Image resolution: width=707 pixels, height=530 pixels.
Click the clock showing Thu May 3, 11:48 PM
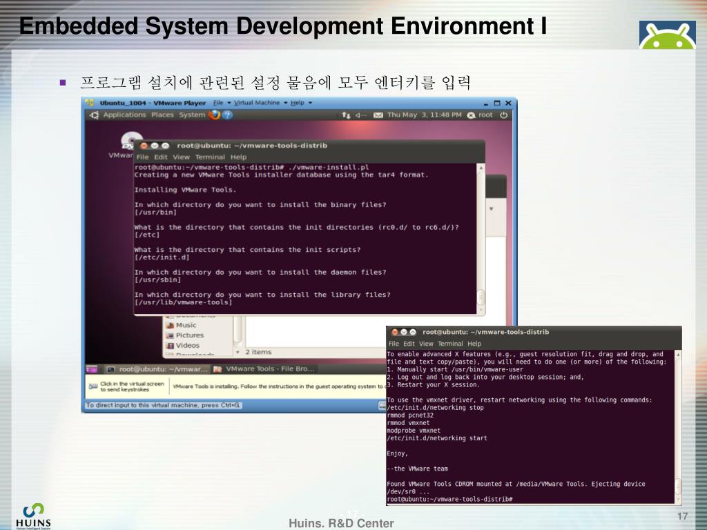click(x=425, y=115)
